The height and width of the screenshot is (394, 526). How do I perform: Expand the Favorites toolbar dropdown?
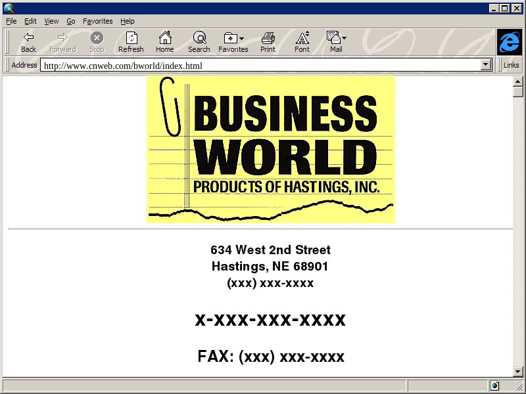233,42
